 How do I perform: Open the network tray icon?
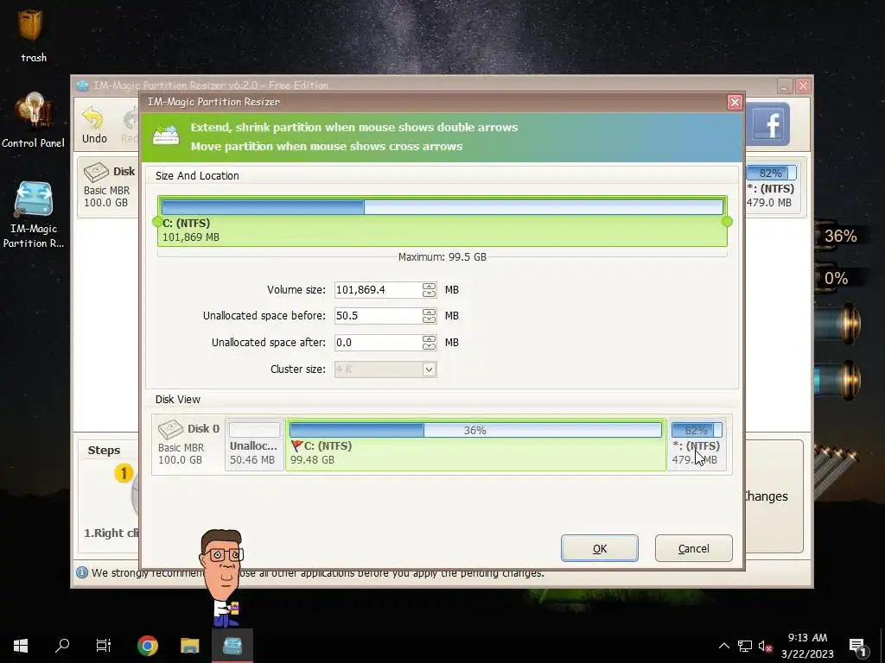[x=744, y=646]
